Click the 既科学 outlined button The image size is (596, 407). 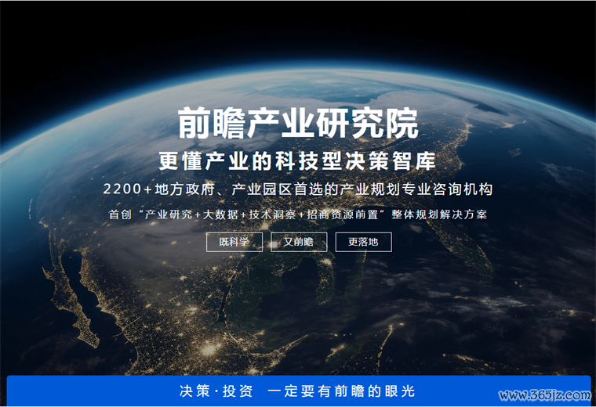click(x=234, y=242)
